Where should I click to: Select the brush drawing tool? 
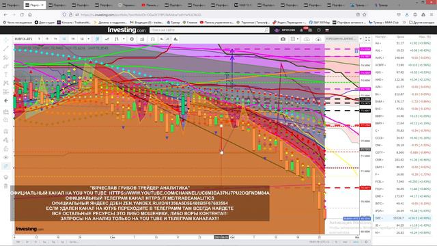pos(6,66)
